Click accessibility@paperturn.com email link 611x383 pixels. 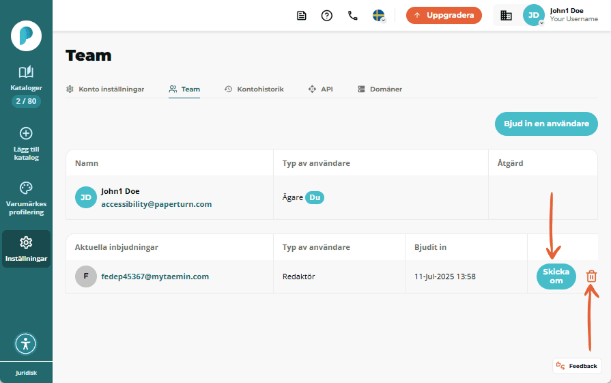[156, 204]
